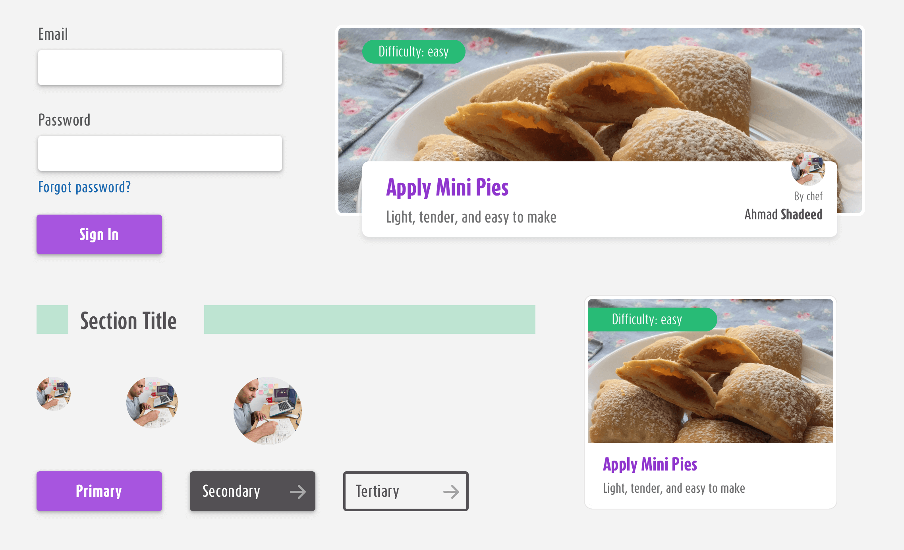Open the Forgot password? link

pyautogui.click(x=84, y=187)
